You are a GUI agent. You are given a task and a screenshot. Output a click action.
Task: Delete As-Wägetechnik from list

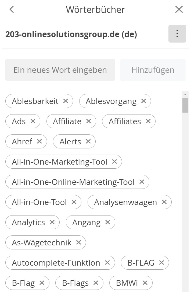79,242
